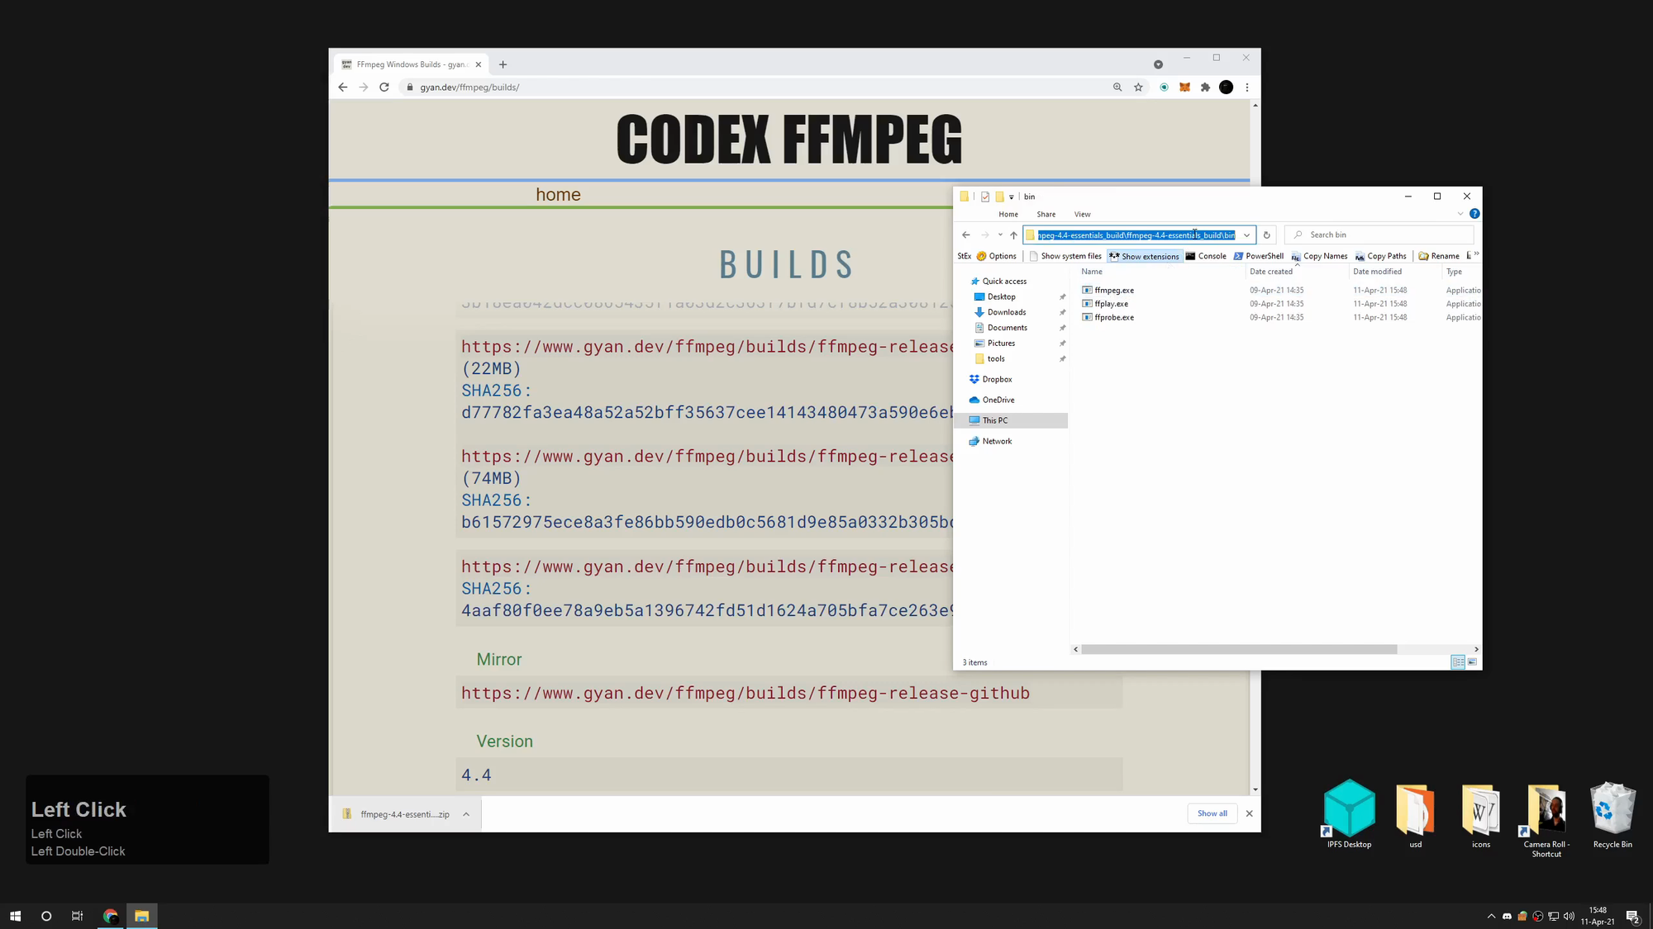Navigate back in File Explorer
The height and width of the screenshot is (929, 1653).
(x=965, y=235)
